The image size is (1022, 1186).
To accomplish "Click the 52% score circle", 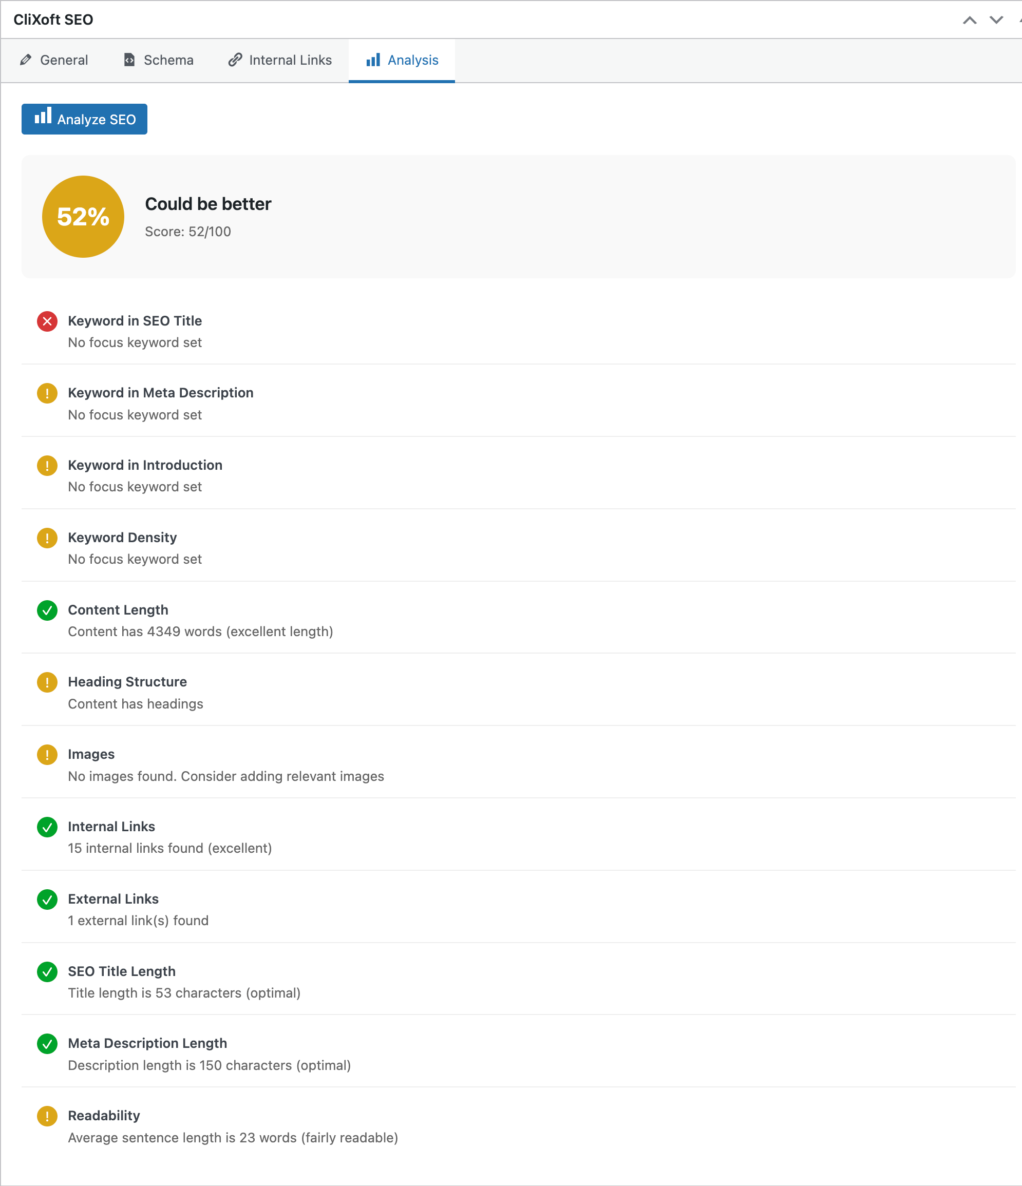I will [83, 216].
